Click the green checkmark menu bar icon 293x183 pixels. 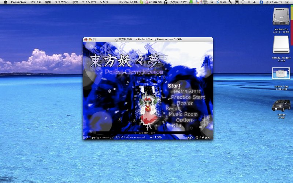[141, 2]
